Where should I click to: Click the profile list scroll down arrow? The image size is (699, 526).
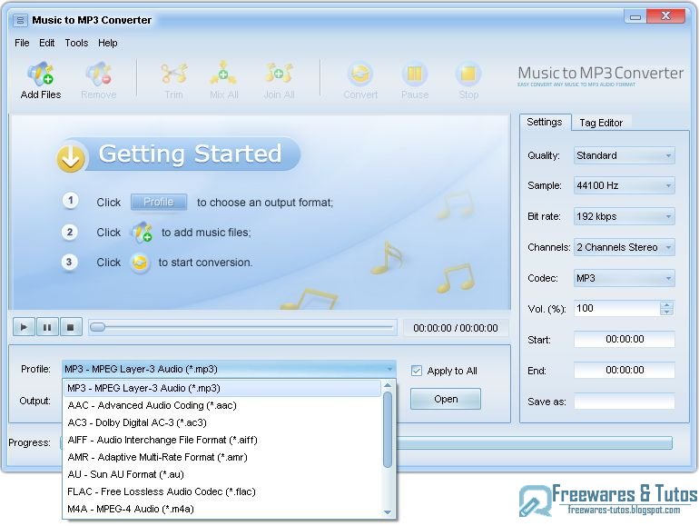[x=388, y=512]
